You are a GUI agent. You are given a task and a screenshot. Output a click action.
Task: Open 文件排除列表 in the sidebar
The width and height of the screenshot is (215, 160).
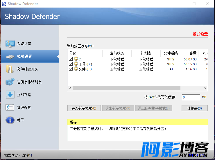click(30, 69)
